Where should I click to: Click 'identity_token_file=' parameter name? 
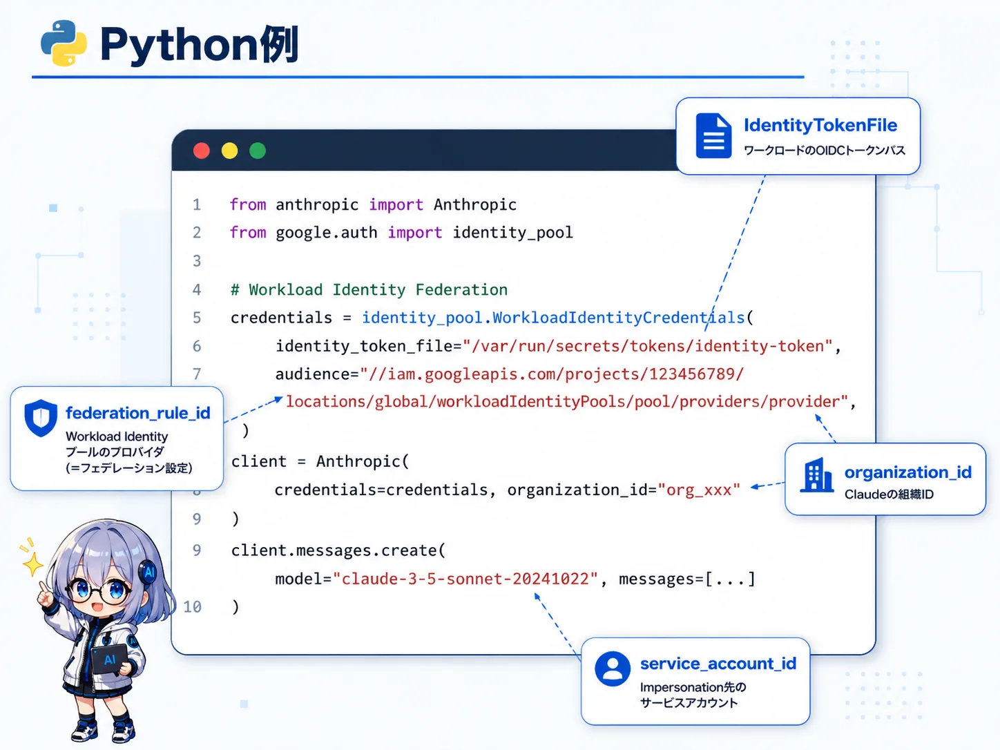pyautogui.click(x=369, y=346)
